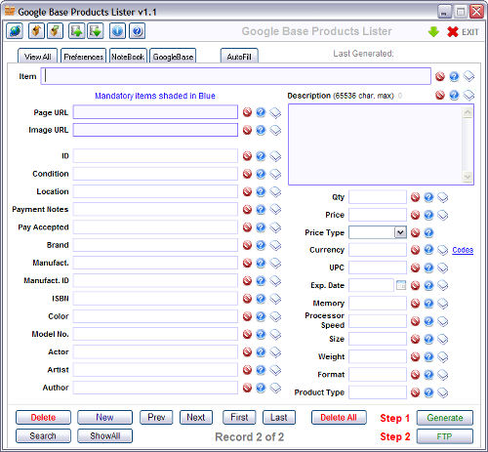Clear the Page URL field

pos(247,112)
